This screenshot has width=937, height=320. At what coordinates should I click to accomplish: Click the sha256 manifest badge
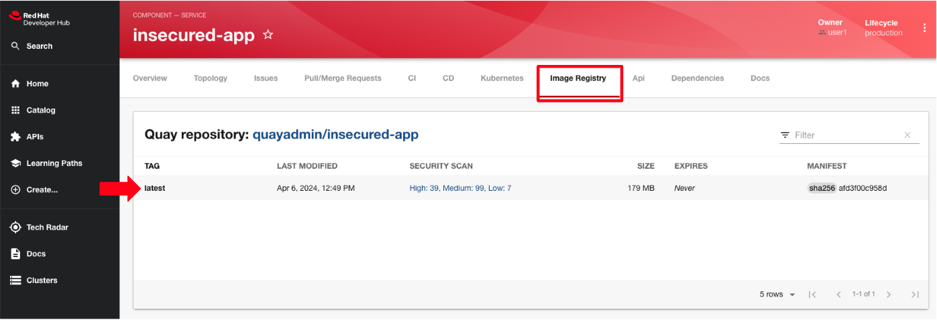pyautogui.click(x=822, y=188)
